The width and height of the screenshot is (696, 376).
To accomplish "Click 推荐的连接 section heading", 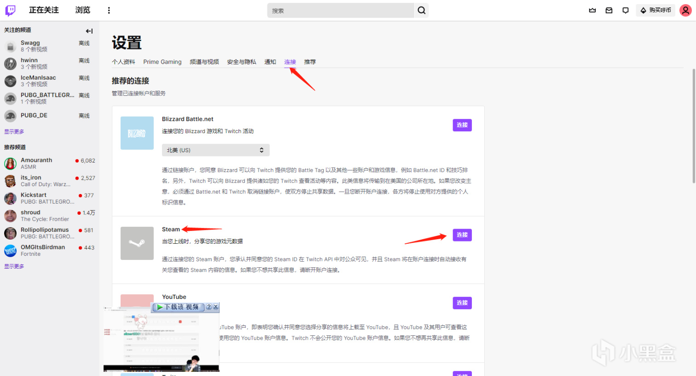I will click(x=130, y=81).
